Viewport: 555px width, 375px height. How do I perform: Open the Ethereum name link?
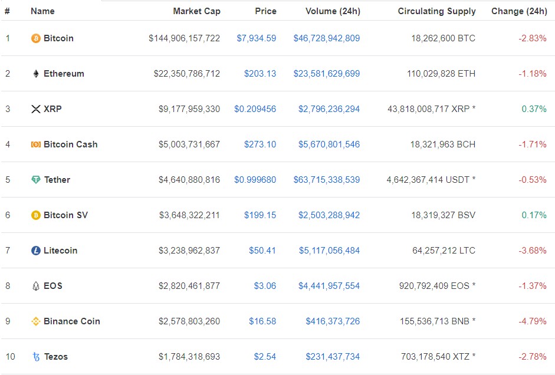[x=64, y=74]
